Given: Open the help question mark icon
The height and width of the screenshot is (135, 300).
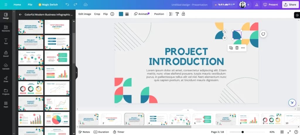Looking at the screenshot, I should coord(296,132).
